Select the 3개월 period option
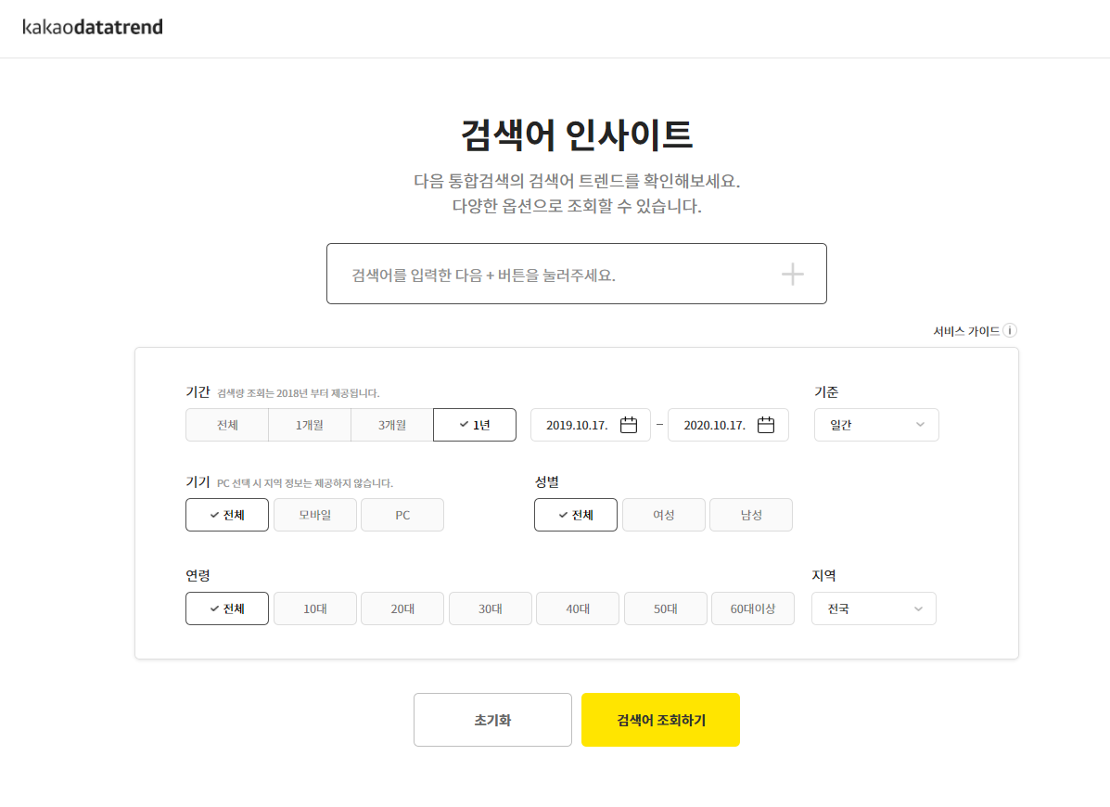1110x807 pixels. [x=391, y=424]
